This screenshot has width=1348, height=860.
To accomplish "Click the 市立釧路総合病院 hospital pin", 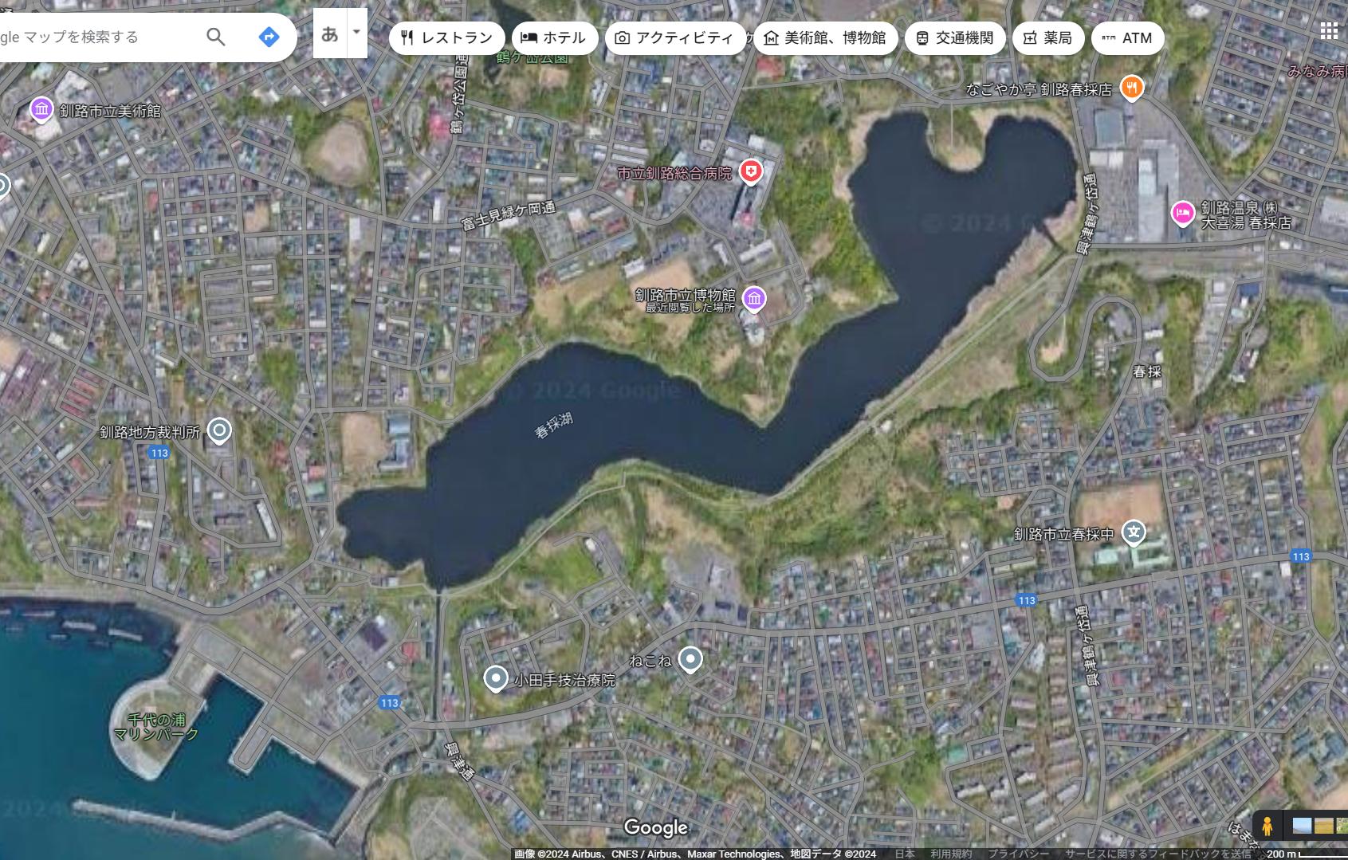I will (750, 171).
